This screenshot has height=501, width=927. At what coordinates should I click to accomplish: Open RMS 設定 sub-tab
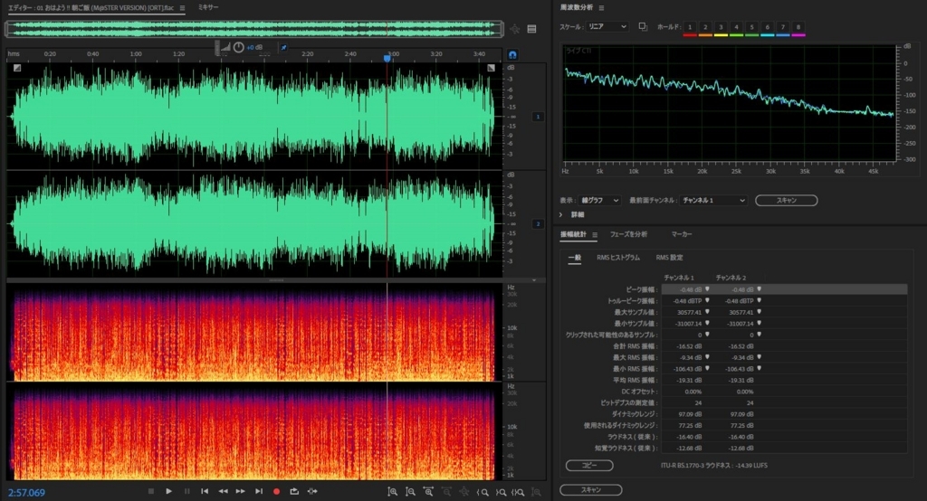(x=669, y=258)
